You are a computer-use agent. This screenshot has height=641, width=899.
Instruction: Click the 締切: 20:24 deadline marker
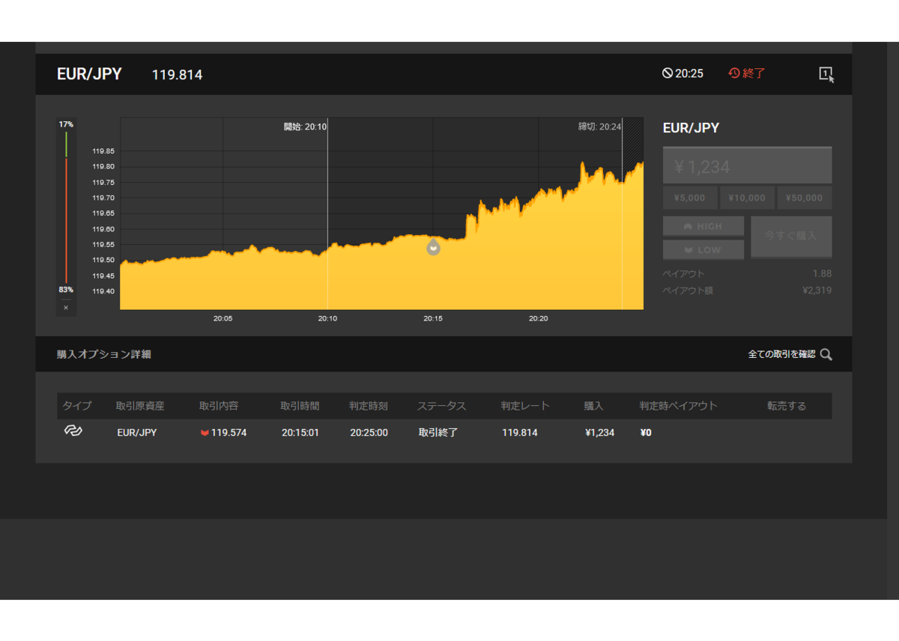point(600,127)
